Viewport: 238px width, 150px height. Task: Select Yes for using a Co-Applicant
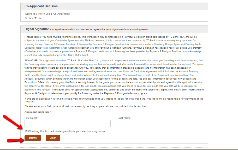coord(26,18)
